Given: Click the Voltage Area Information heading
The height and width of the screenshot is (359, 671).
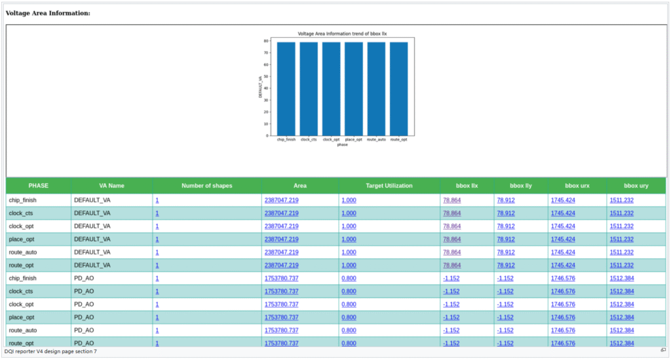Looking at the screenshot, I should pyautogui.click(x=48, y=13).
